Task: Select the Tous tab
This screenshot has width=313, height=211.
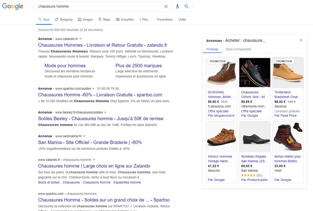Action: [44, 19]
